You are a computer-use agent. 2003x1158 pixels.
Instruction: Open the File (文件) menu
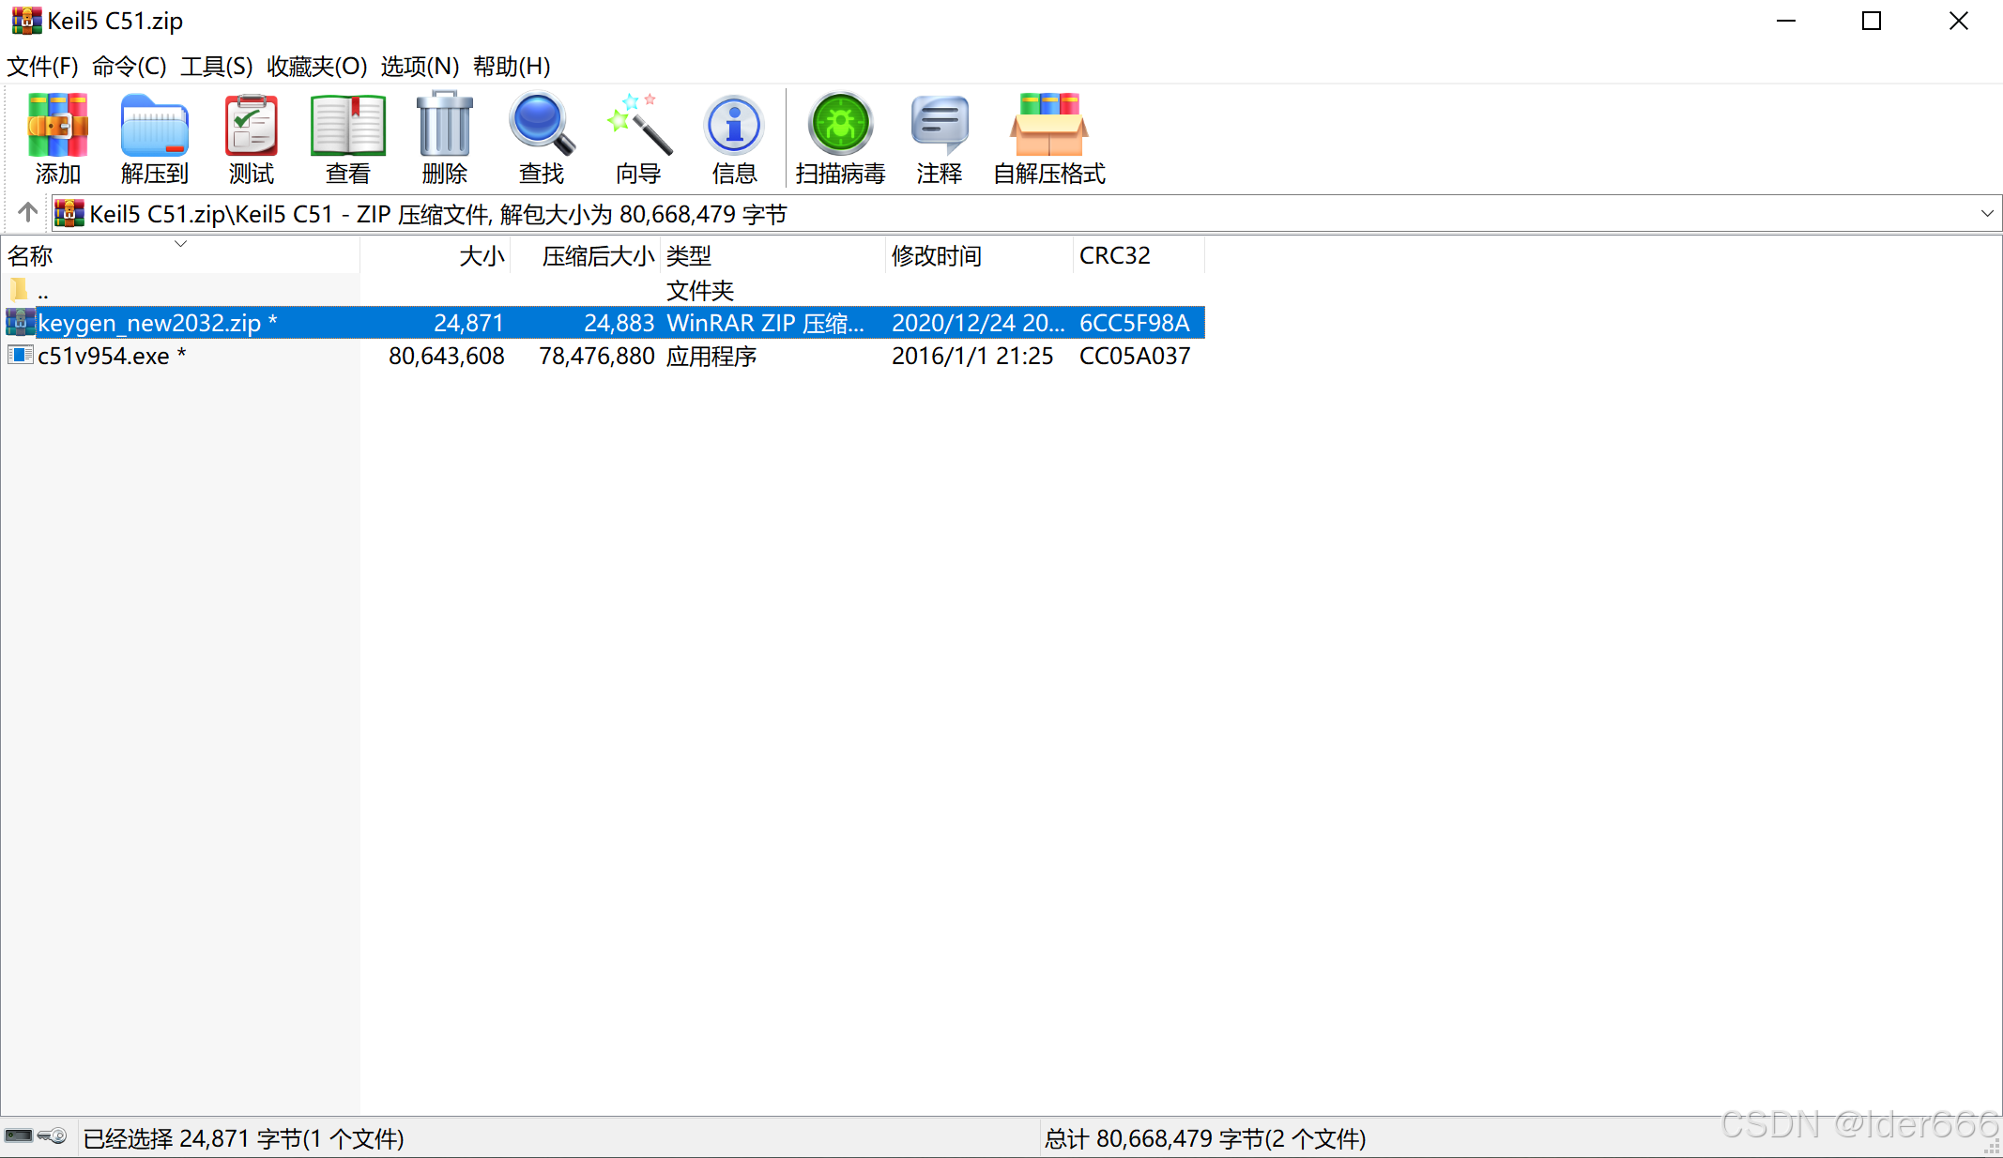tap(42, 67)
